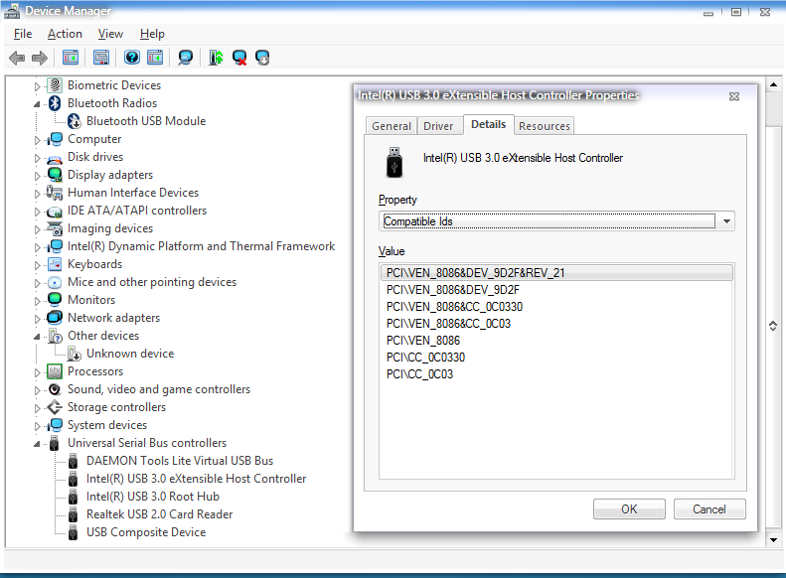The width and height of the screenshot is (786, 578).
Task: Switch to the General tab
Action: (391, 126)
